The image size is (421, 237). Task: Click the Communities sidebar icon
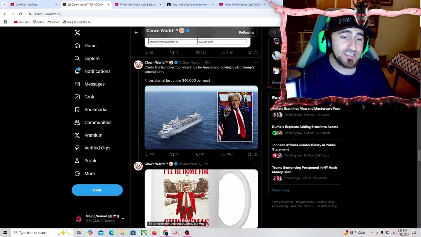pyautogui.click(x=77, y=122)
